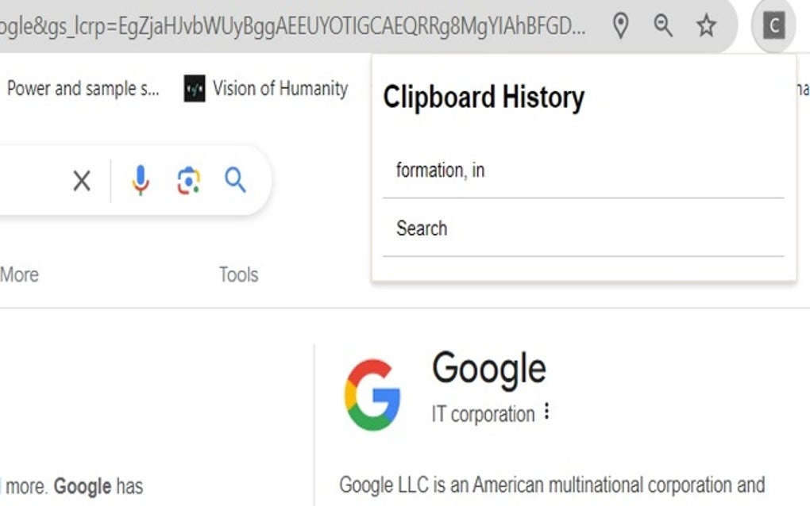Activate voice search with the microphone icon
Screen dimensions: 810x506
pyautogui.click(x=140, y=181)
